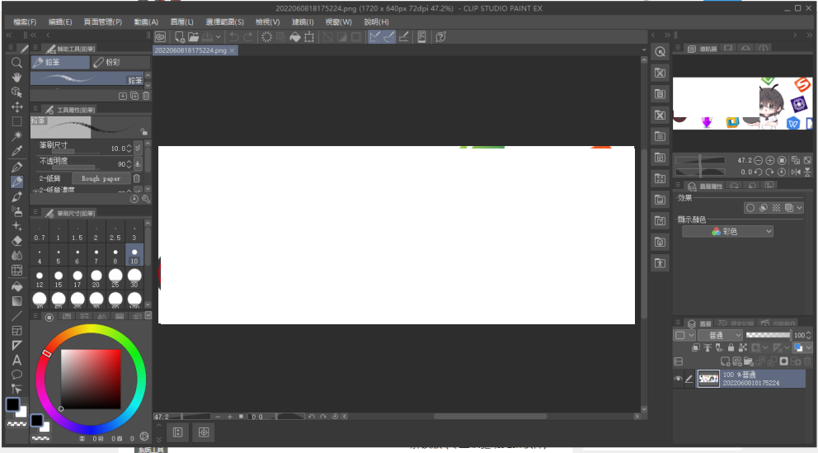
Task: Open layer palette color dropdown
Action: click(684, 335)
